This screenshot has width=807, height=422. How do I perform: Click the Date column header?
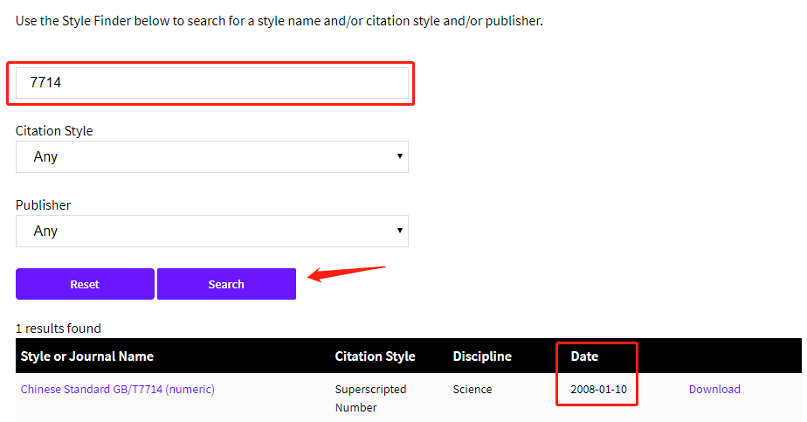click(584, 356)
